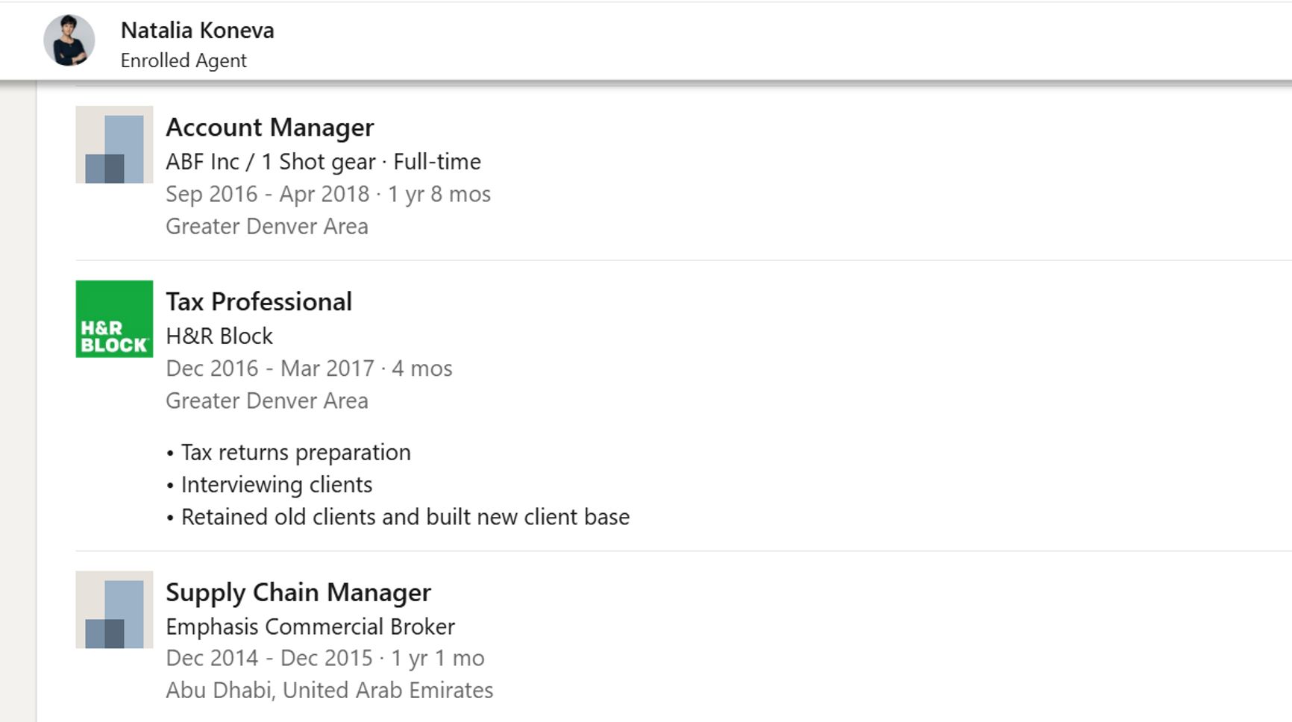
Task: Open the Tax Professional position entry
Action: coord(259,301)
